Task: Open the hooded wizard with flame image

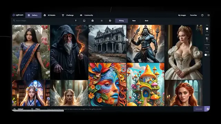Action: coord(69,52)
